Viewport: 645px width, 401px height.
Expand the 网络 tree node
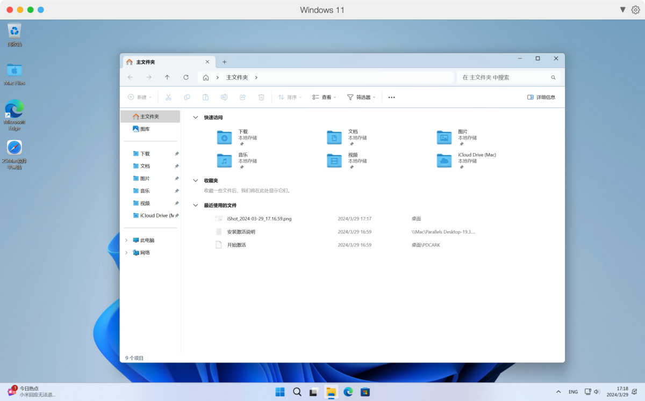[126, 253]
